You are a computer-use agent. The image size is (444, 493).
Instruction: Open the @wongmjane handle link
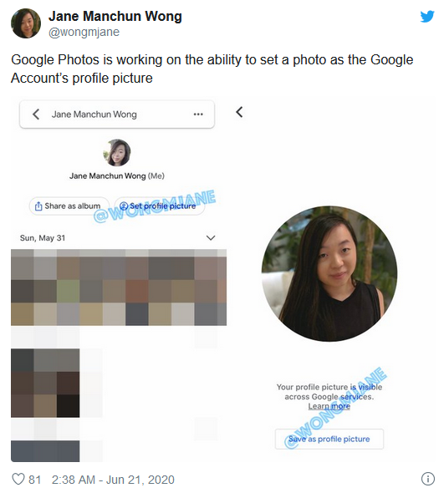pyautogui.click(x=84, y=32)
